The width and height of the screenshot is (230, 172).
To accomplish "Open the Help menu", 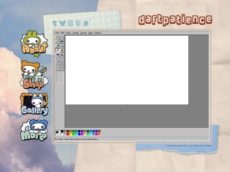I will (91, 33).
